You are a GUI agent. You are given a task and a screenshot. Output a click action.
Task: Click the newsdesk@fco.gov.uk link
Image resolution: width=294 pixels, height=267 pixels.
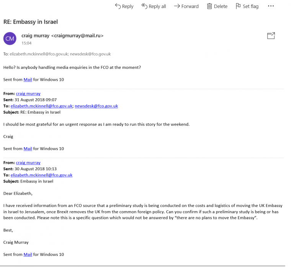(x=96, y=106)
